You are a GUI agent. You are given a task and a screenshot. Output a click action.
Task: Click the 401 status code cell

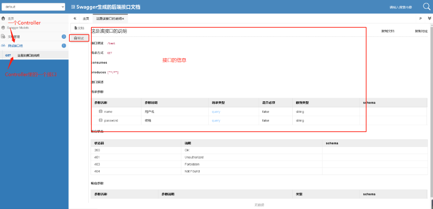click(x=136, y=157)
